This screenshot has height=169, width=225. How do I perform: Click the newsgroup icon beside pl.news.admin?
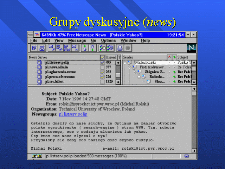[x=39, y=67]
